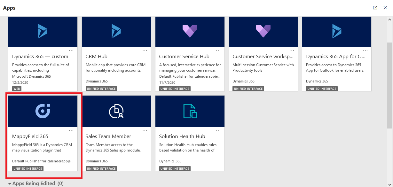Select the Customer Service Hub heart icon
393x187 pixels.
pos(190,32)
